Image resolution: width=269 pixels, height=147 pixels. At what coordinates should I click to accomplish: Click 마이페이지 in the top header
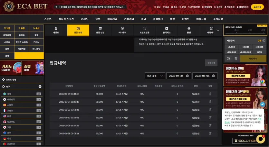243,7
